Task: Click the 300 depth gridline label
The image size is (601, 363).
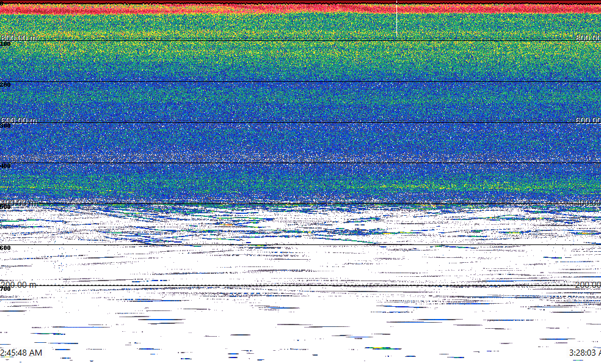Action: coord(5,125)
